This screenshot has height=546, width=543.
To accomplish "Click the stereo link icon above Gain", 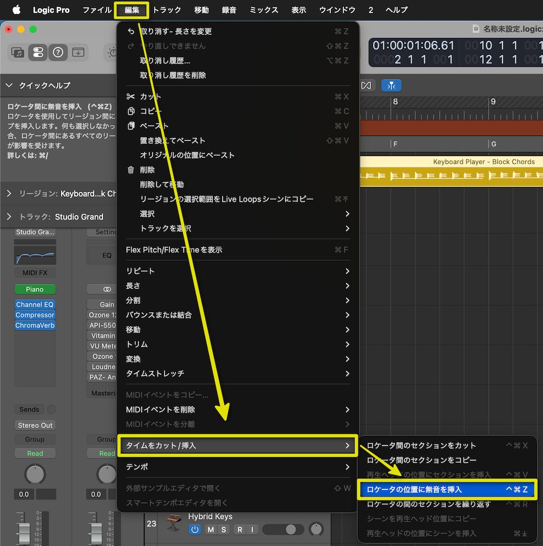I will tap(107, 289).
